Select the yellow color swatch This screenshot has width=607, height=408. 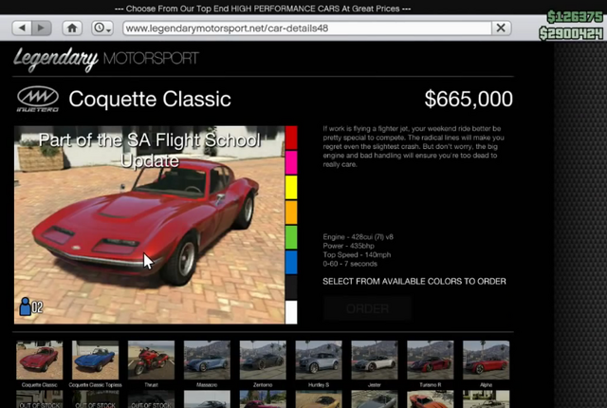pos(291,187)
